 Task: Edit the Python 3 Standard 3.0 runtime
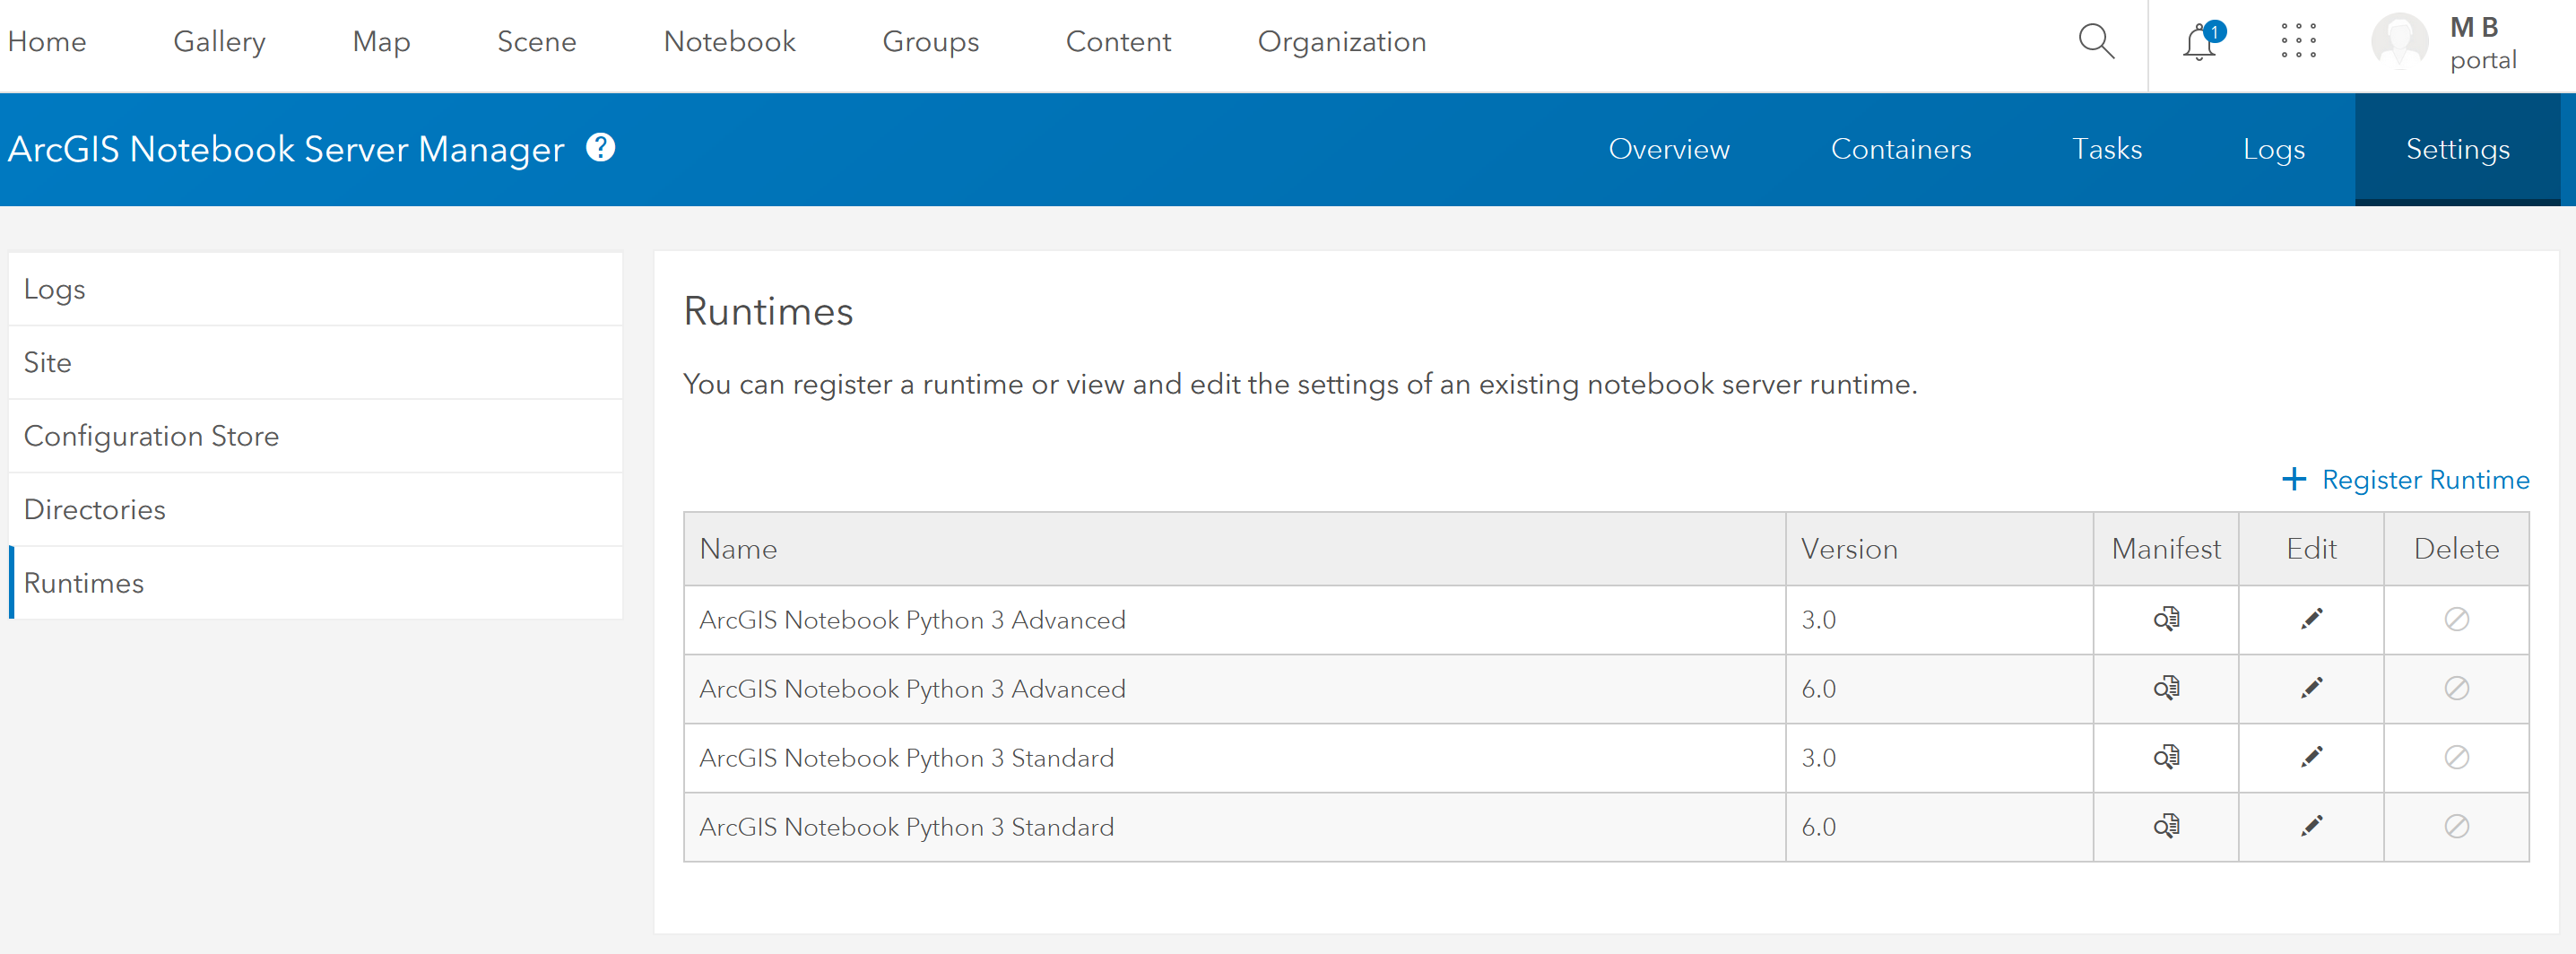click(x=2311, y=758)
